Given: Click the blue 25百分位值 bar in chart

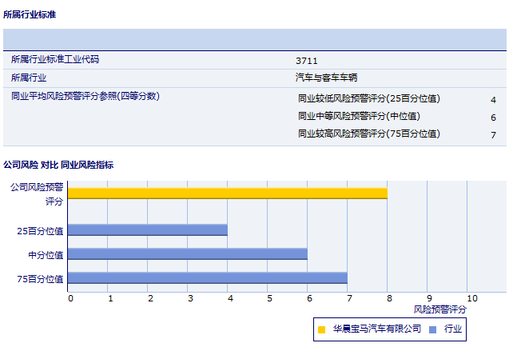Looking at the screenshot, I should click(148, 230).
